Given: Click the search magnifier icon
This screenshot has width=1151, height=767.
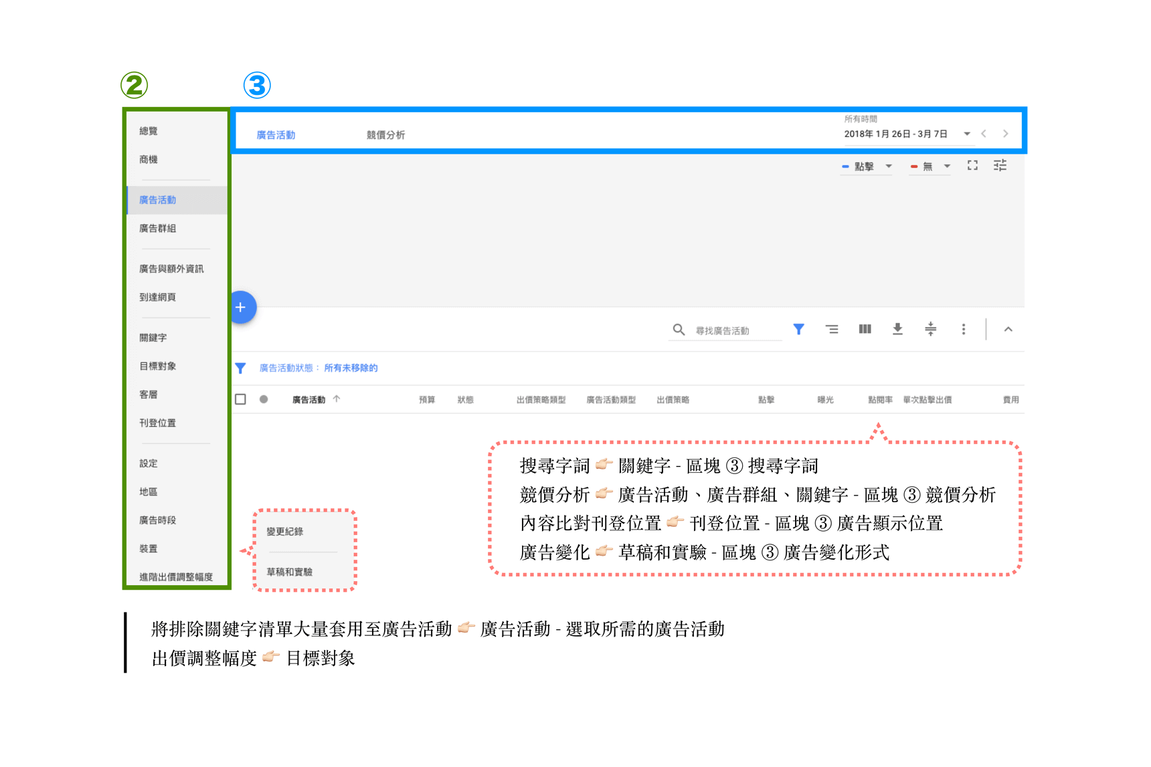Looking at the screenshot, I should point(679,330).
